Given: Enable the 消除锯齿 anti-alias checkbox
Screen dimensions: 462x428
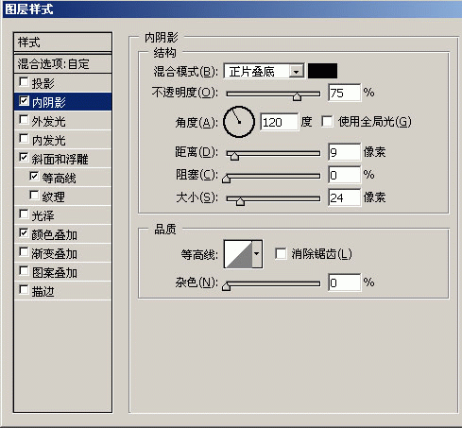Looking at the screenshot, I should 281,253.
